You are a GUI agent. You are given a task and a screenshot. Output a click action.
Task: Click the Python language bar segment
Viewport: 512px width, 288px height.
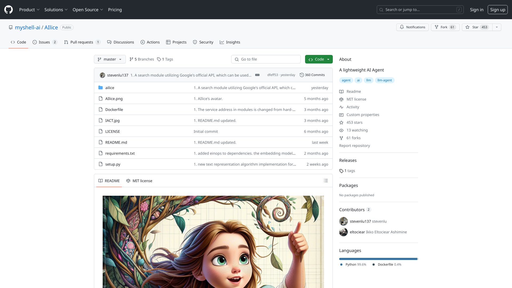tap(378, 259)
